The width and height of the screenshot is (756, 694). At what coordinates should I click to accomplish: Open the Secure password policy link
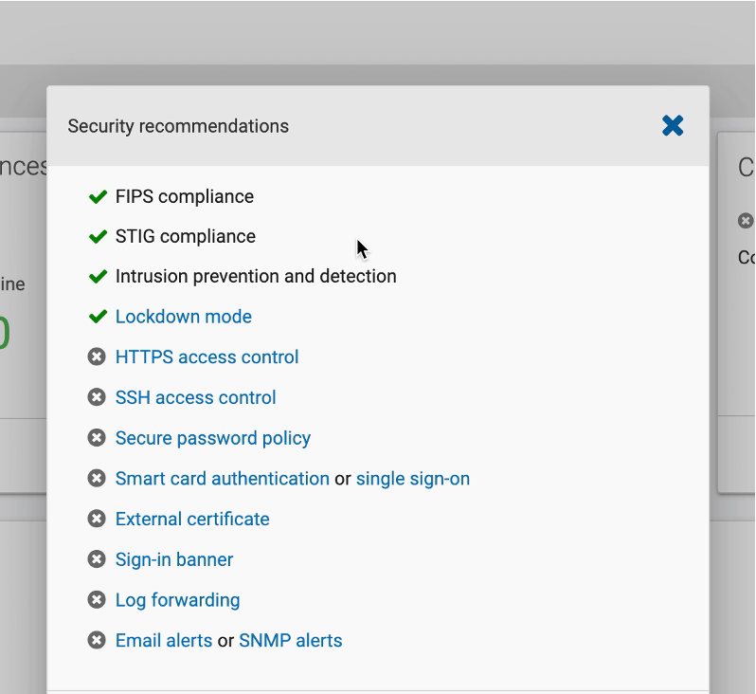coord(213,438)
